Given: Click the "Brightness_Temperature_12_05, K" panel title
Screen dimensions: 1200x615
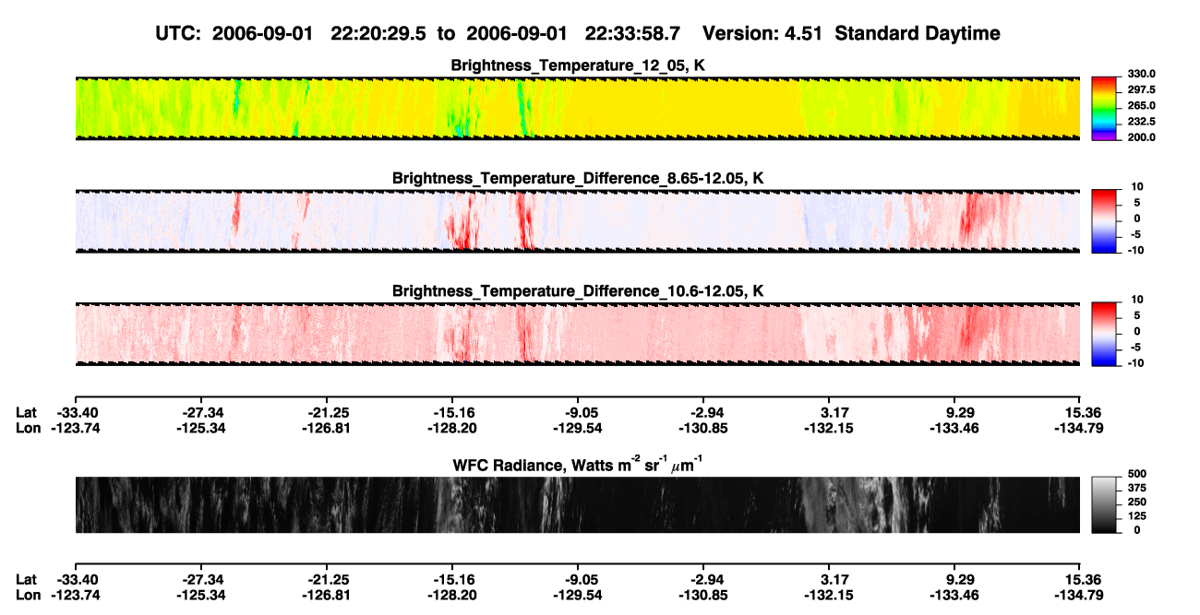Looking at the screenshot, I should (578, 65).
